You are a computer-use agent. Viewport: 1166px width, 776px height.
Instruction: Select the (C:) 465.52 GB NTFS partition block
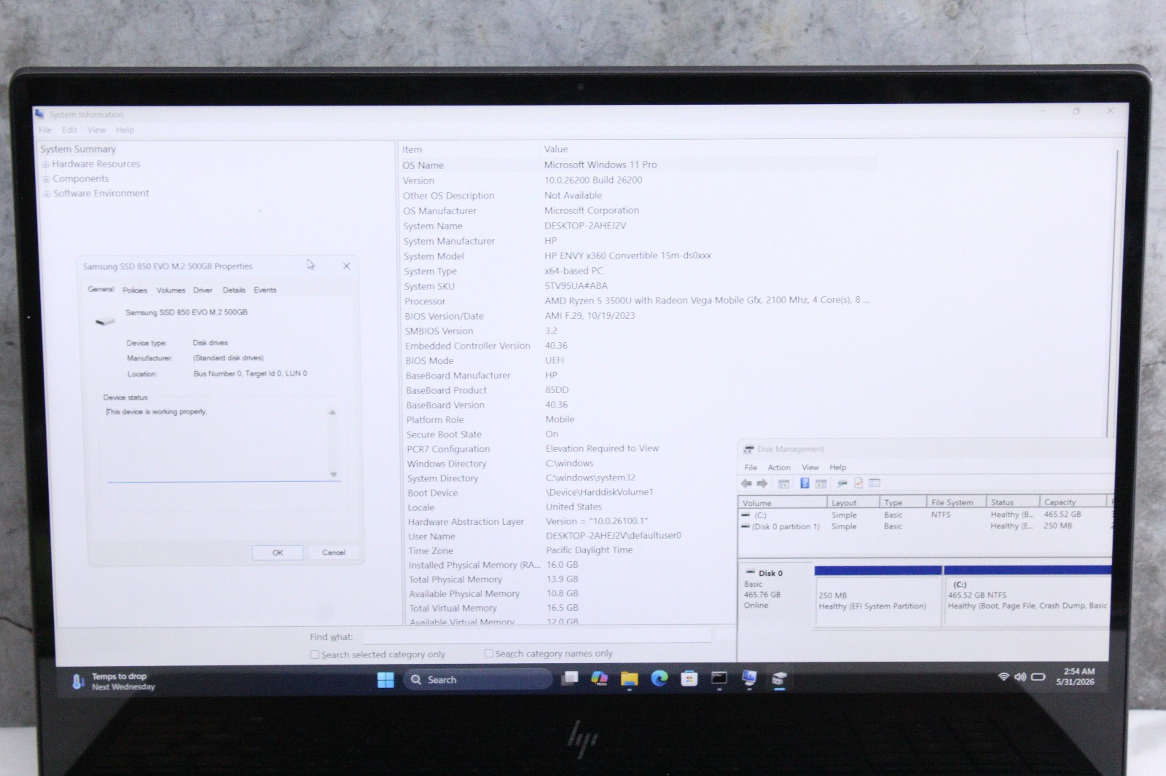1028,595
